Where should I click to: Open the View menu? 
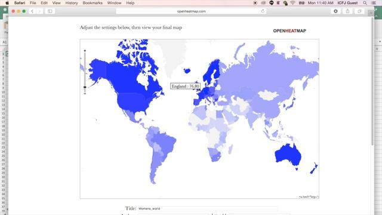[56, 3]
